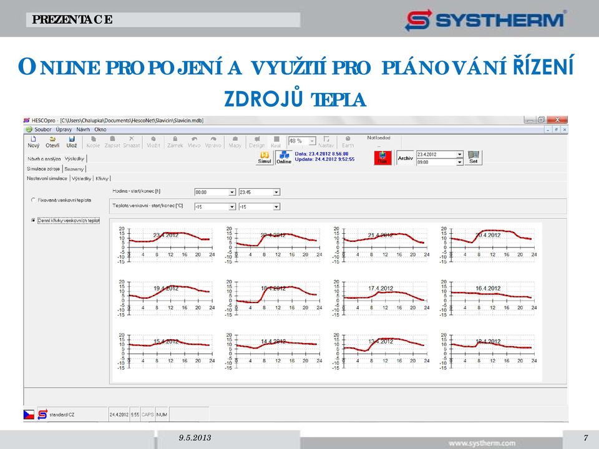Open the archive time 09:00 dropdown
The image size is (599, 449).
click(460, 162)
